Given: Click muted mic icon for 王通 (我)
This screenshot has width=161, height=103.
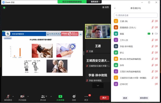Looking at the screenshot, I should click(x=152, y=21).
